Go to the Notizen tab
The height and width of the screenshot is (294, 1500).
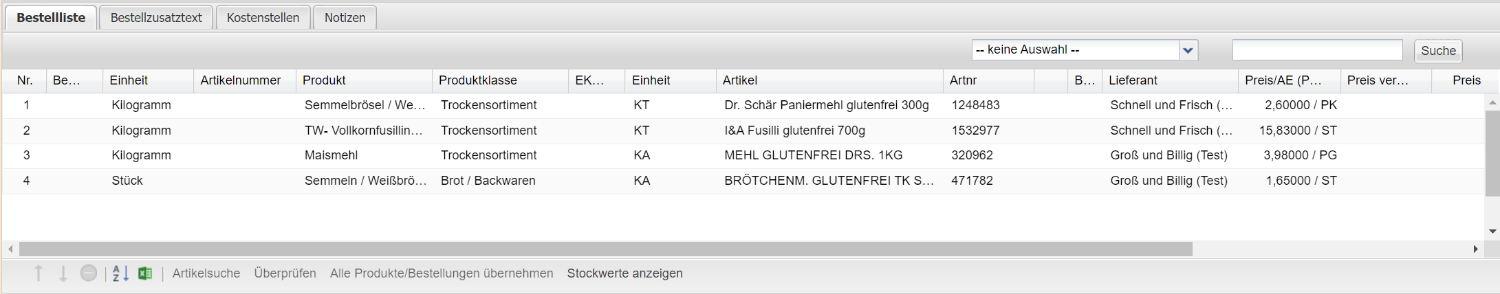[345, 18]
